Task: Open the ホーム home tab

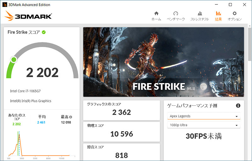Action: coord(156,16)
